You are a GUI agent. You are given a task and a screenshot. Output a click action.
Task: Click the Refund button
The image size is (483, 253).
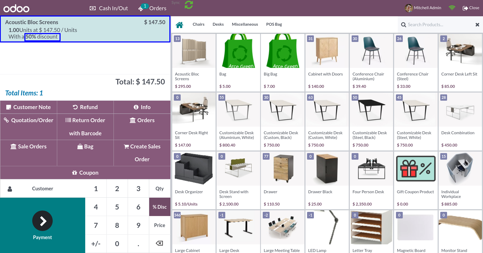coord(85,107)
